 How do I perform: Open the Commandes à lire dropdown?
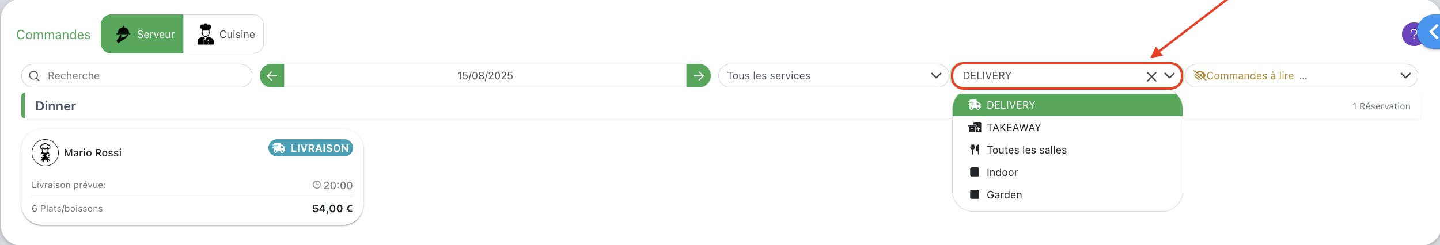tap(1301, 76)
